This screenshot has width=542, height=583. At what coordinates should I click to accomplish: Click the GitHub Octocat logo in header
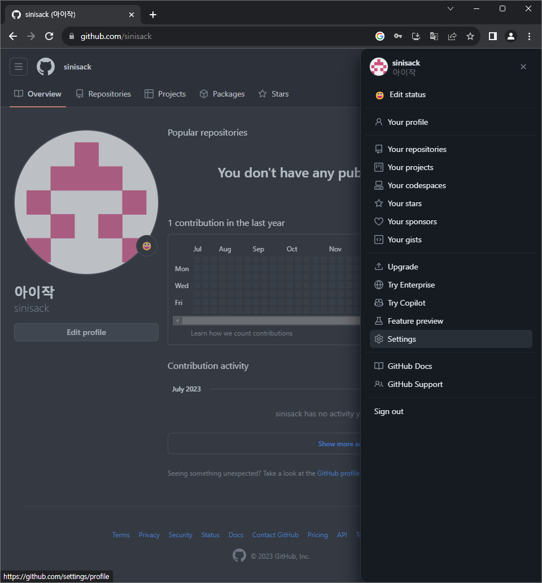pos(46,67)
